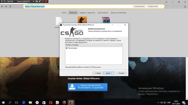Open the browser downloads arrow icon
Screen dimensions: 188x105
pos(185,6)
